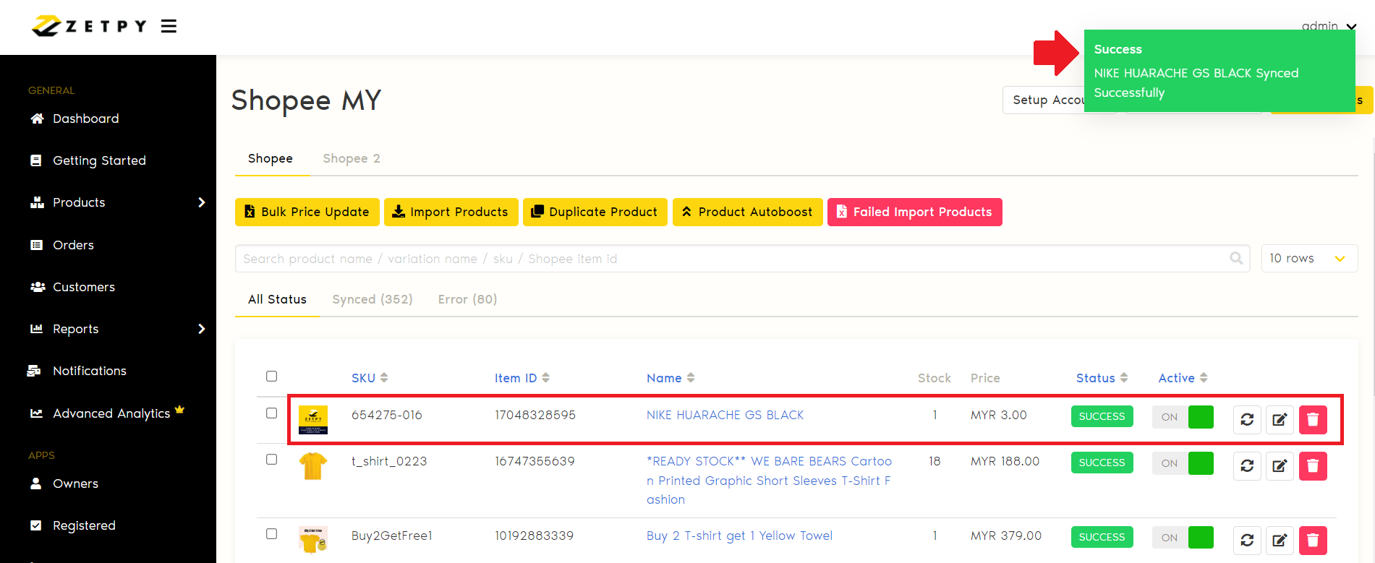The height and width of the screenshot is (563, 1375).
Task: Tick the select-all checkbox in table header
Action: [x=271, y=376]
